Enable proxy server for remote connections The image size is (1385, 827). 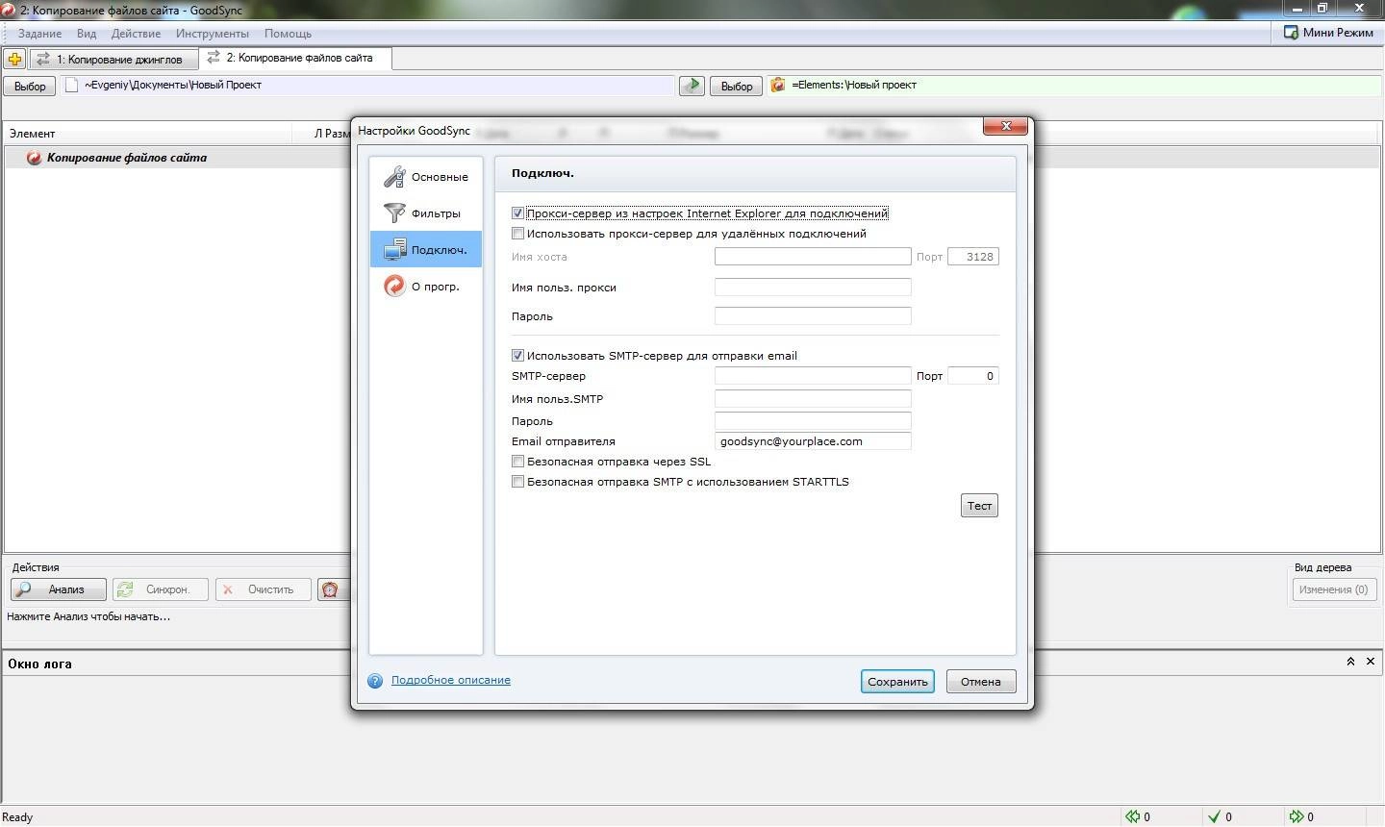tap(517, 234)
